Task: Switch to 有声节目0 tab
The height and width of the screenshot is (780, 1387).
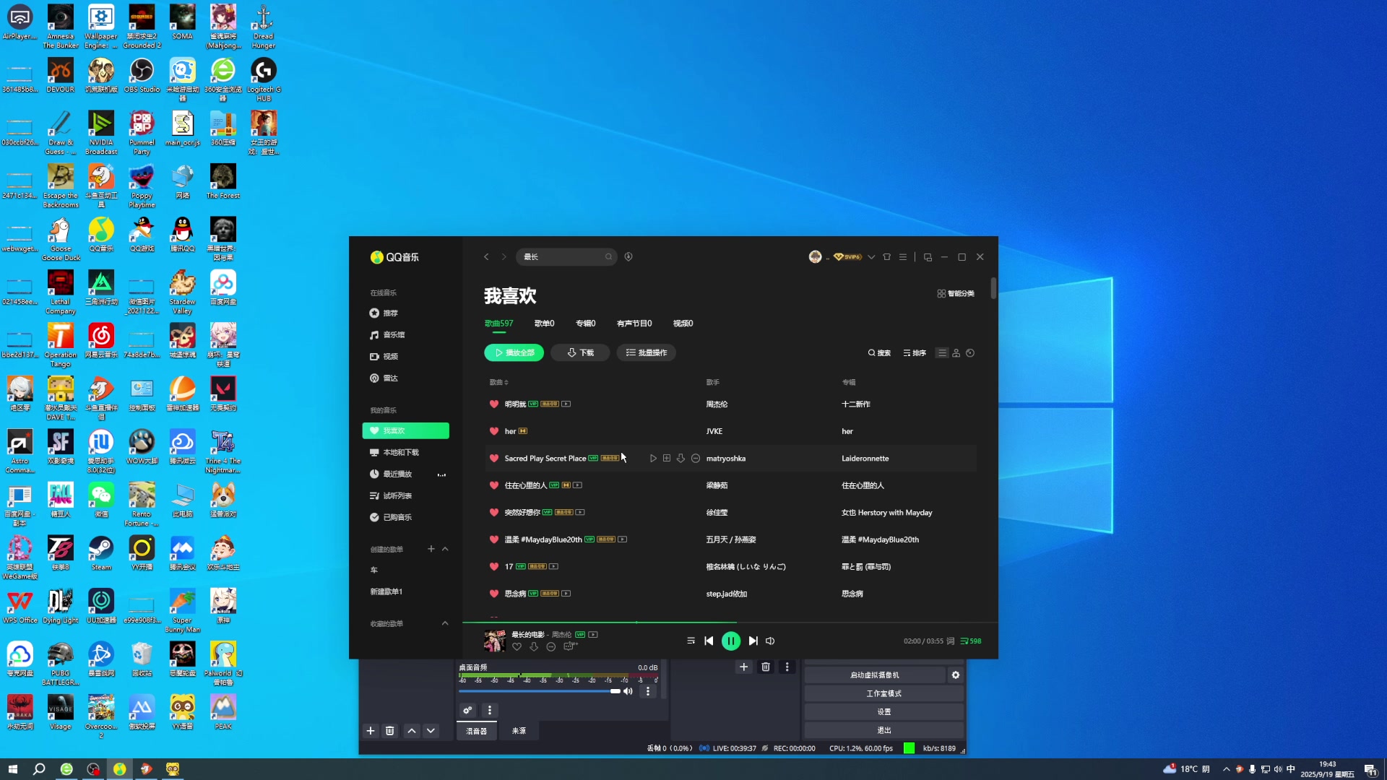Action: pyautogui.click(x=634, y=324)
